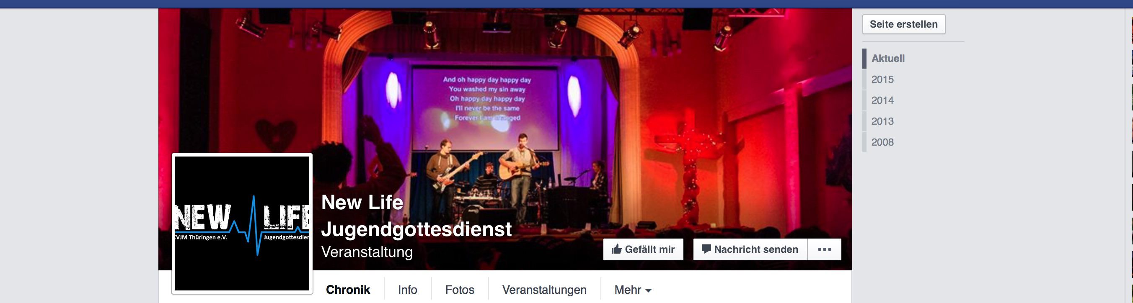This screenshot has width=1133, height=303.
Task: Send a message via Nachricht senden
Action: click(x=750, y=249)
